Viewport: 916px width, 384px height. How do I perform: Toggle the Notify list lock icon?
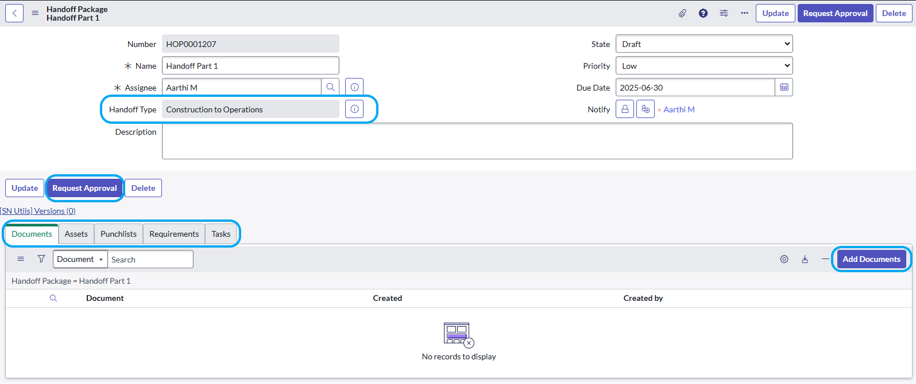pyautogui.click(x=625, y=109)
